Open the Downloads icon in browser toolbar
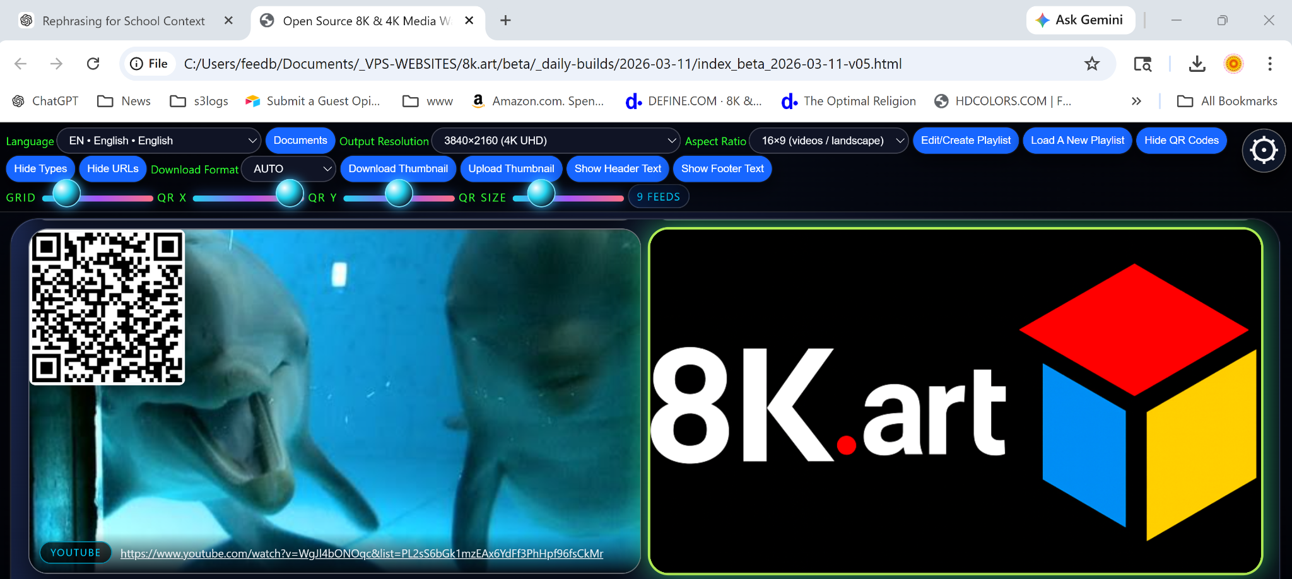This screenshot has width=1292, height=579. click(1197, 64)
